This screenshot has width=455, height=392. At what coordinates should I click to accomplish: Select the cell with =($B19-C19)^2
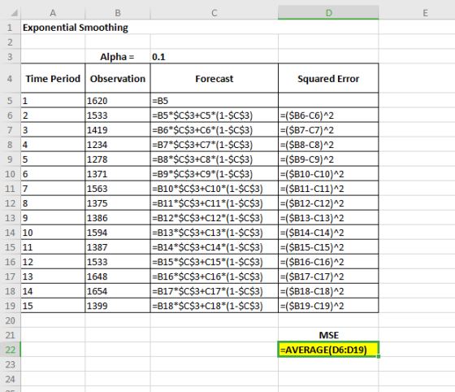pos(328,306)
